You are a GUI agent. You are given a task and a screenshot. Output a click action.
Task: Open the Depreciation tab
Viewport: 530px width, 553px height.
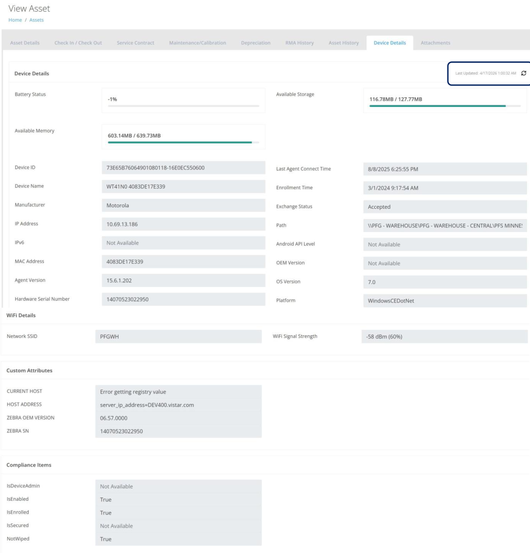click(256, 43)
